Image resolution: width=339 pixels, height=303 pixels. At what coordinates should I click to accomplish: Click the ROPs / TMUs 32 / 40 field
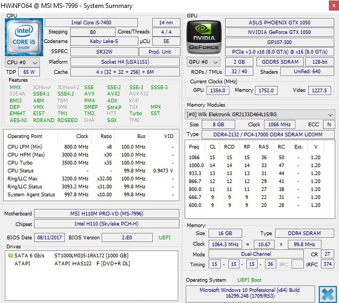(x=239, y=71)
